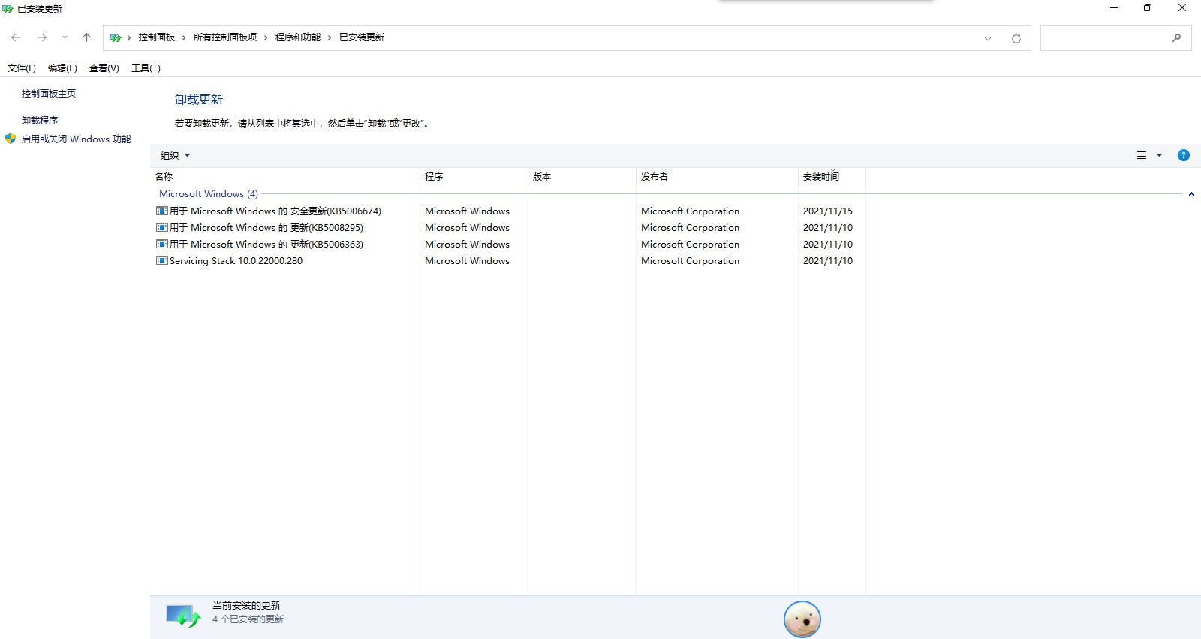Viewport: 1201px width, 639px height.
Task: Open the 编辑(E) menu
Action: pyautogui.click(x=62, y=67)
